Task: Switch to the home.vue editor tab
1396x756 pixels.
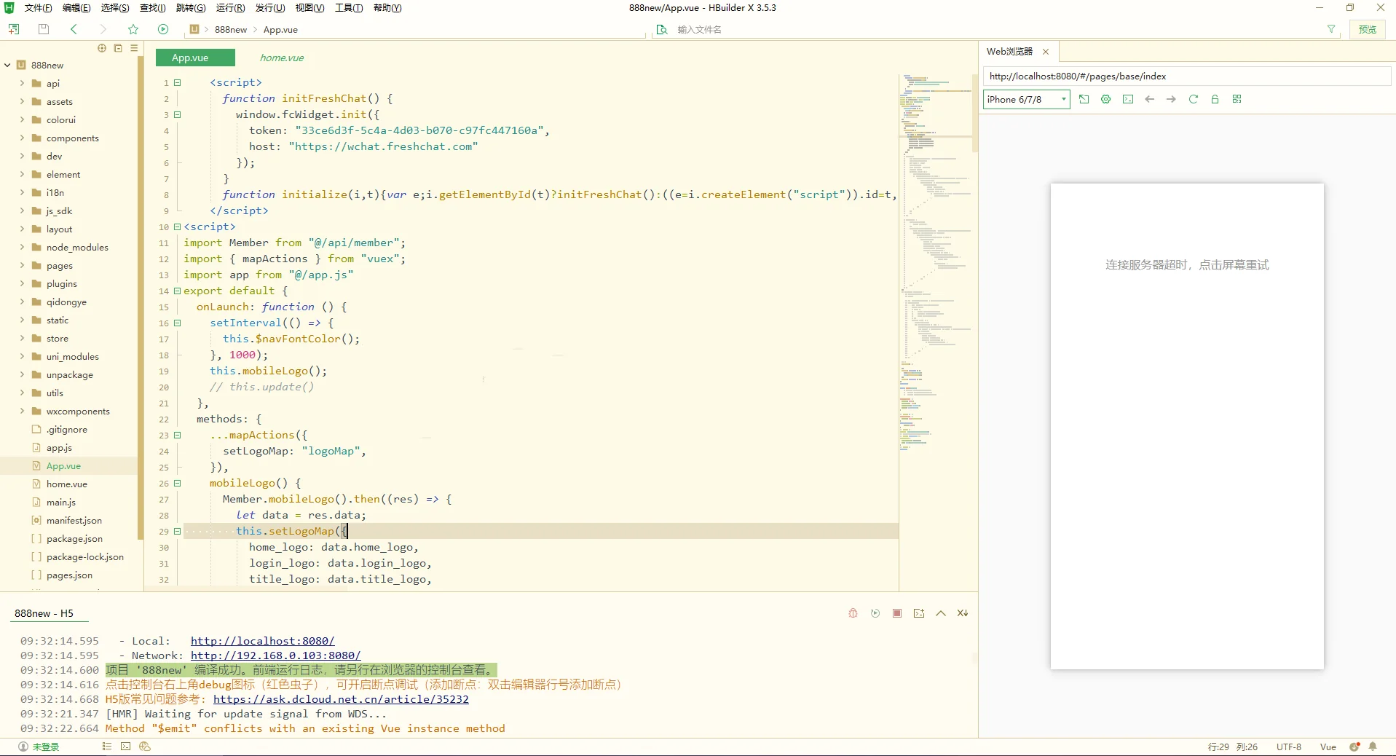Action: click(282, 58)
